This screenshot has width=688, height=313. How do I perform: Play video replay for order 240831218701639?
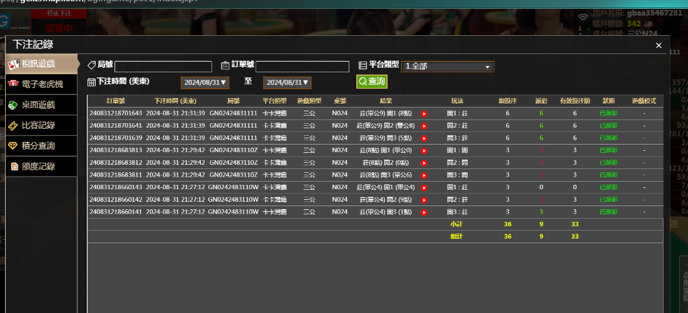point(424,138)
